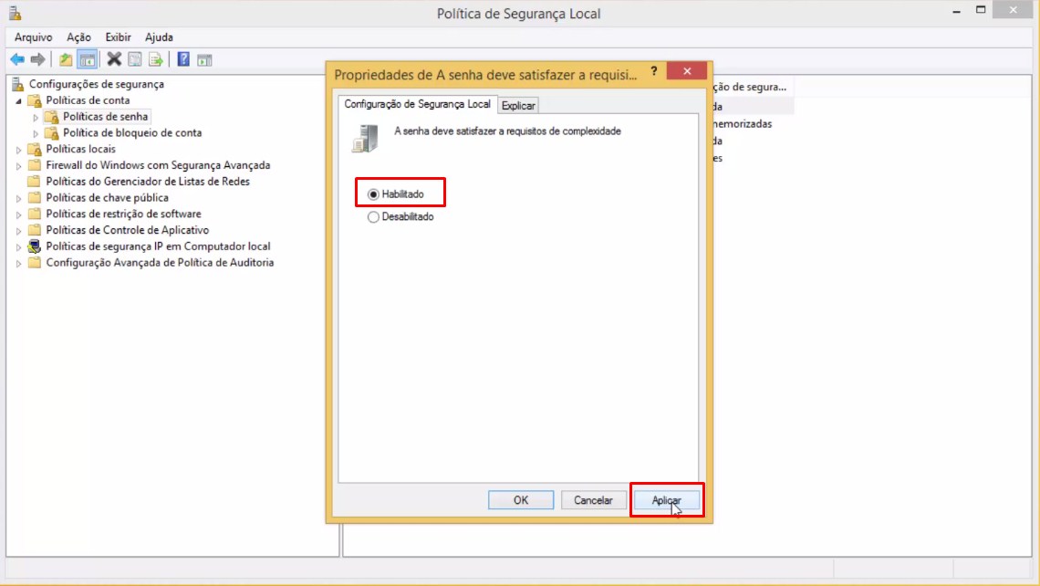Expand the Políticas de chave pública node
This screenshot has width=1040, height=586.
pos(18,198)
